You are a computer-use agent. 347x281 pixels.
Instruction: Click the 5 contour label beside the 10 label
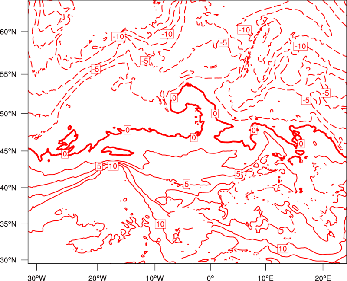pyautogui.click(x=99, y=166)
